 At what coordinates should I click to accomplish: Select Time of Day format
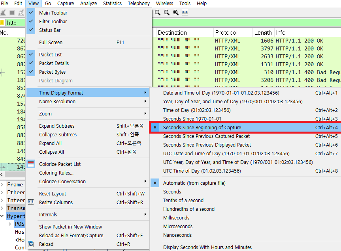pyautogui.click(x=245, y=110)
